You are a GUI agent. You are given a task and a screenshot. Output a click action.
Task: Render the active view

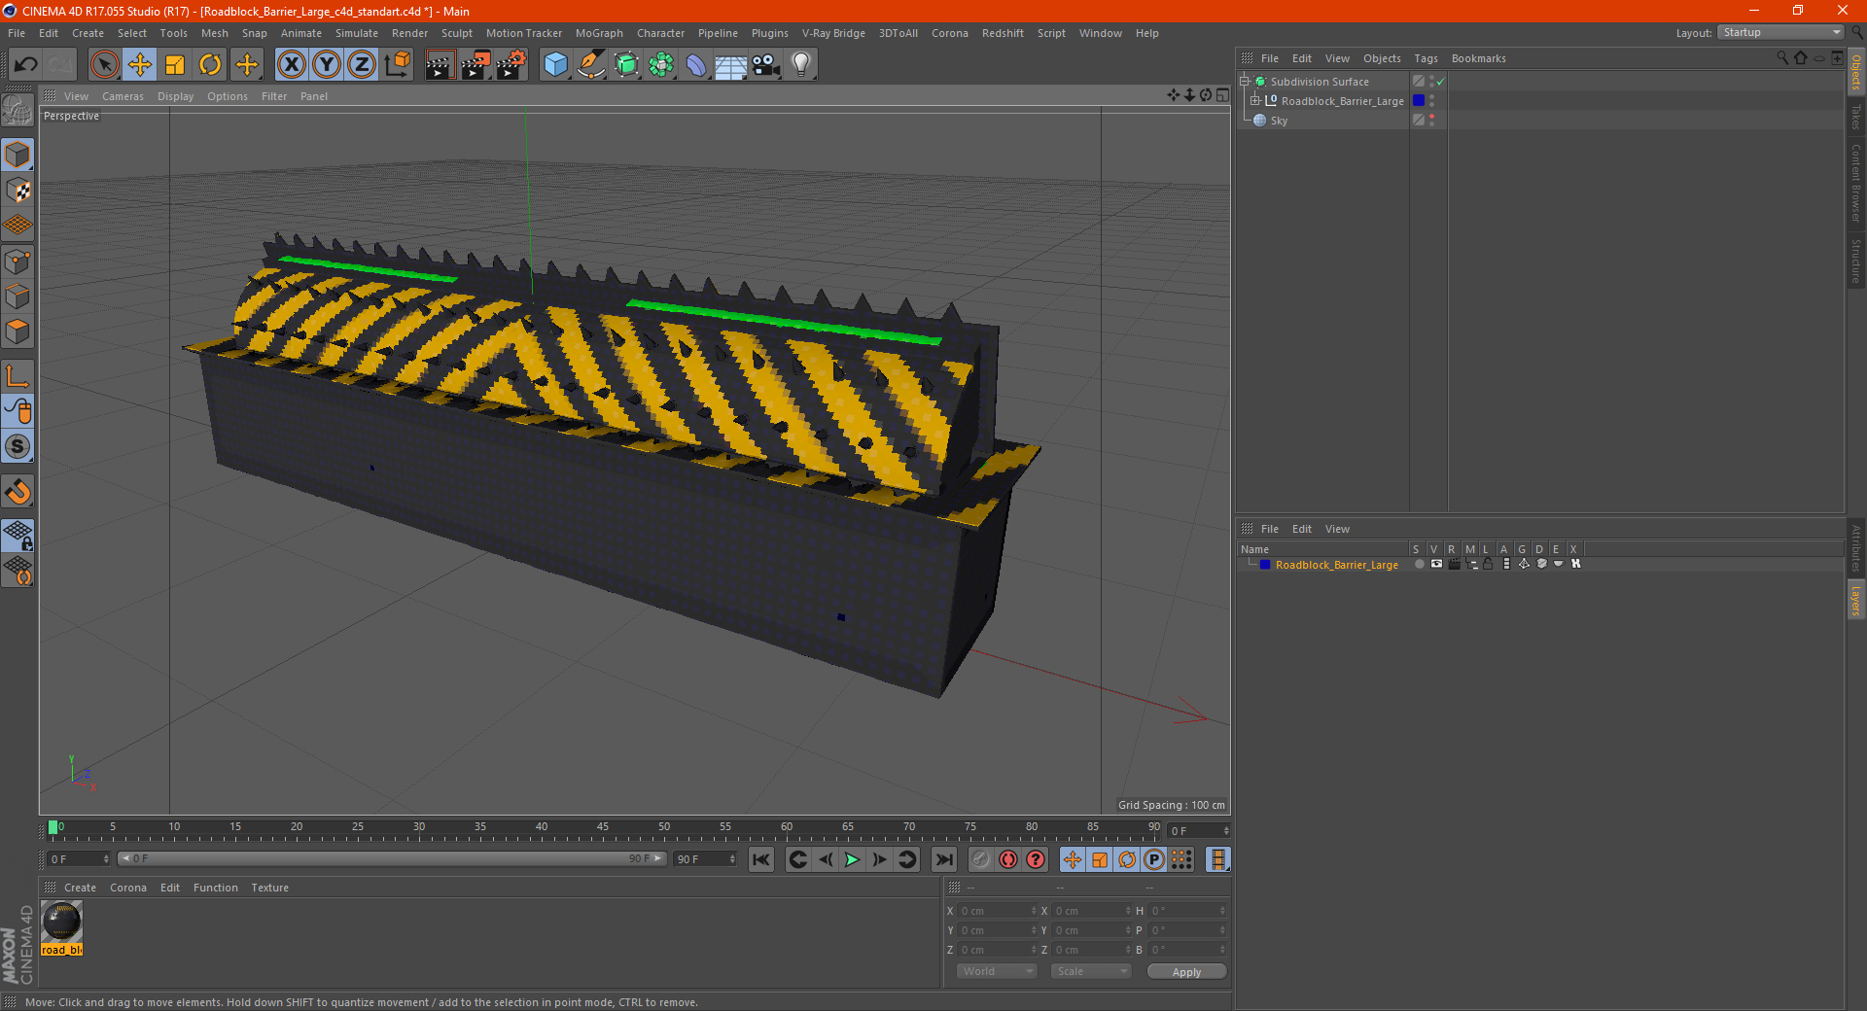[440, 65]
